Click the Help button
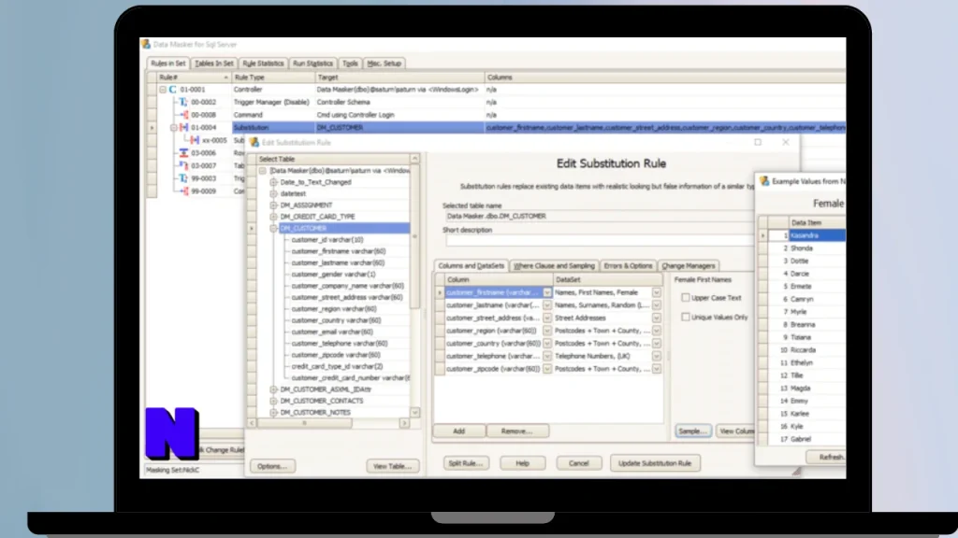Screen dimensions: 958x538 pos(522,463)
